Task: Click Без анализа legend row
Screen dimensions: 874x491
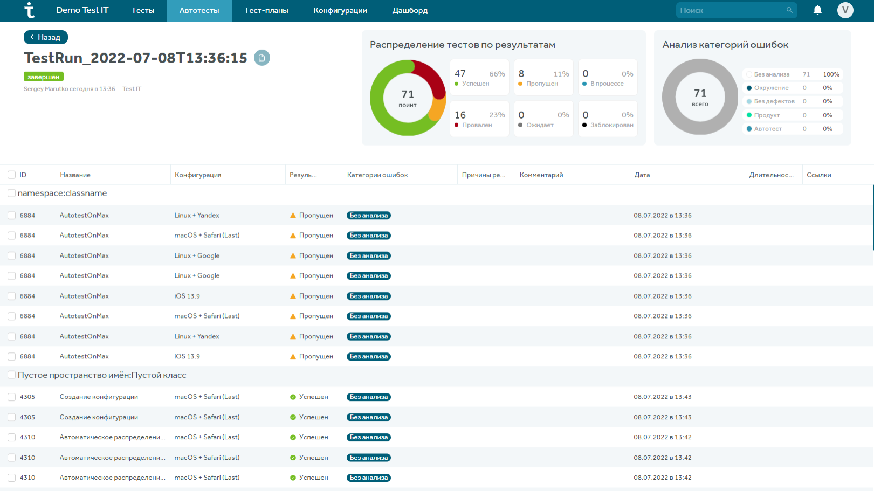Action: (x=793, y=74)
